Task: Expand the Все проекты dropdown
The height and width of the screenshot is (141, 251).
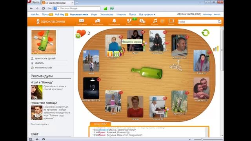Action: click(x=147, y=14)
